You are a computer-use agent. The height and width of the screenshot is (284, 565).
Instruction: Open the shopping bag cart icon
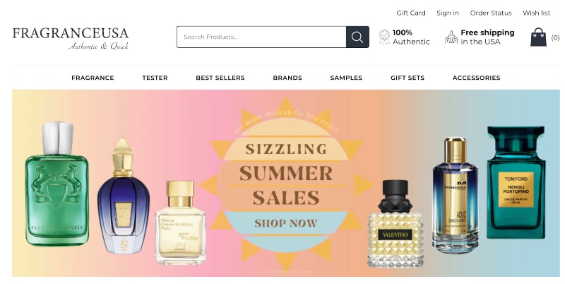click(x=538, y=37)
